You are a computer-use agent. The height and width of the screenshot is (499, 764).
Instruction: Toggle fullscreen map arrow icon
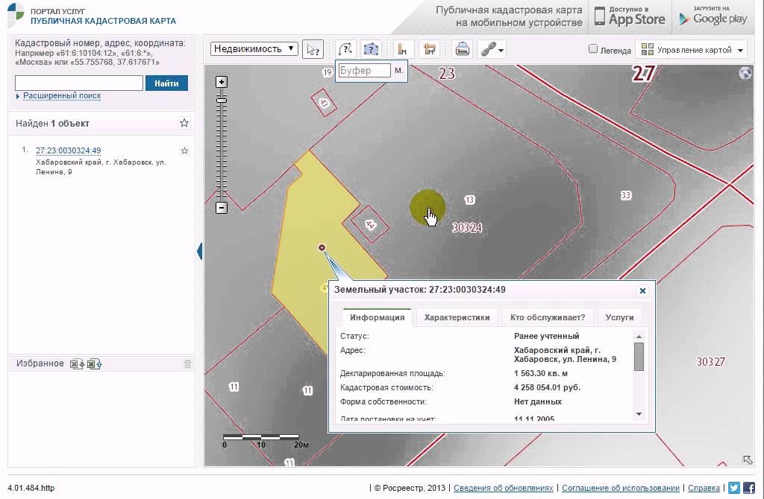point(748,460)
